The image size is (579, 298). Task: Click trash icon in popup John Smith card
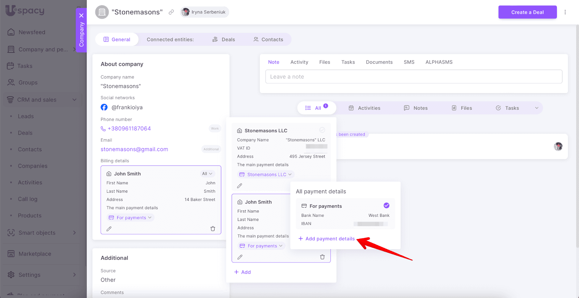point(322,257)
